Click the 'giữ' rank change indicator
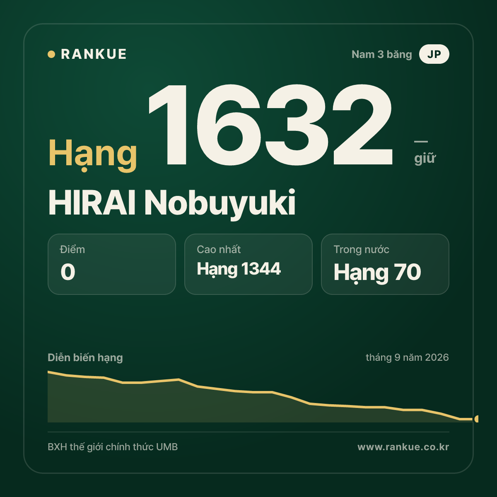The width and height of the screenshot is (497, 497). pyautogui.click(x=425, y=158)
